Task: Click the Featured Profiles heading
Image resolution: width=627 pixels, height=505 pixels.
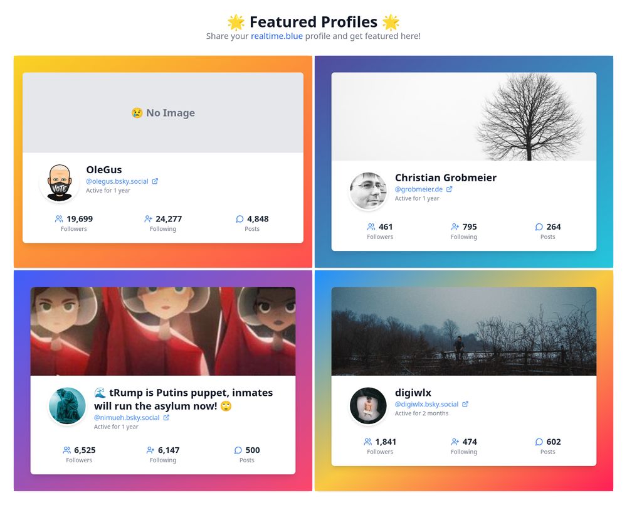Action: pos(313,21)
